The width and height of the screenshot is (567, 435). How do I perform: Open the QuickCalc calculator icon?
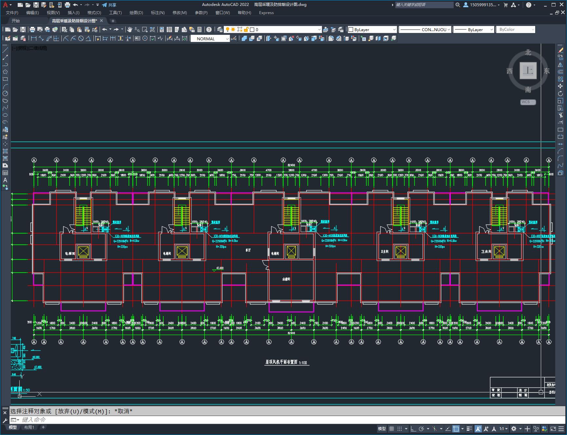point(199,30)
